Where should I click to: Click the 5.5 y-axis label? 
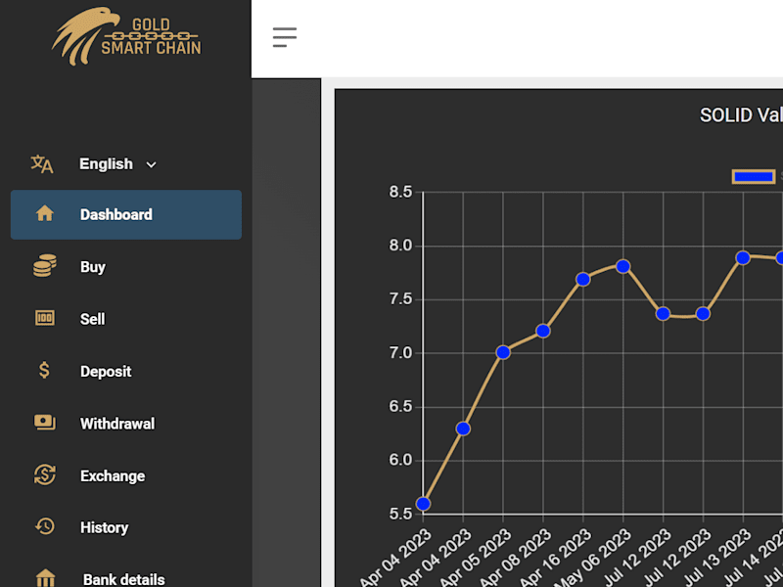400,514
